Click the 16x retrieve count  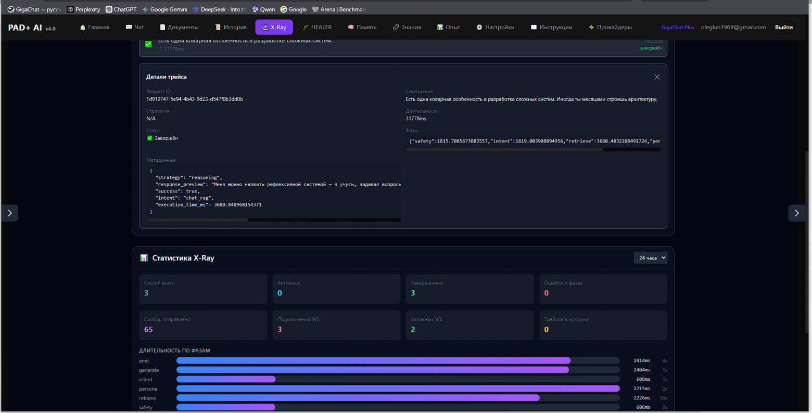[664, 398]
